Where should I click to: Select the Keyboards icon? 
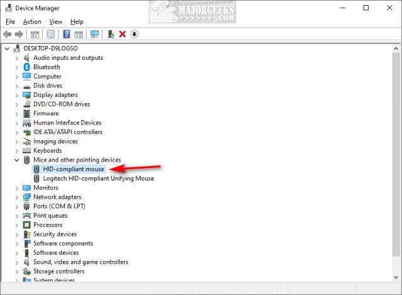[x=26, y=151]
